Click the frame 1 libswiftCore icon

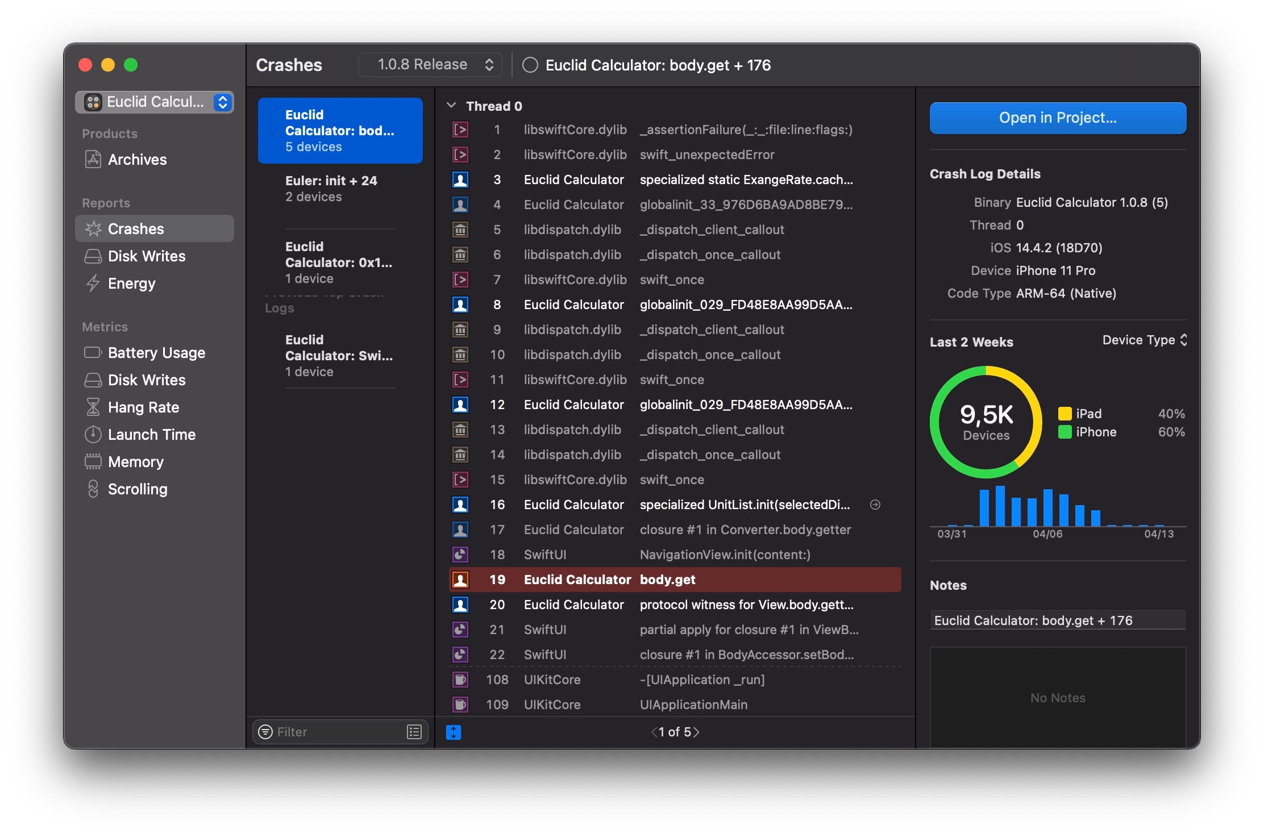460,130
